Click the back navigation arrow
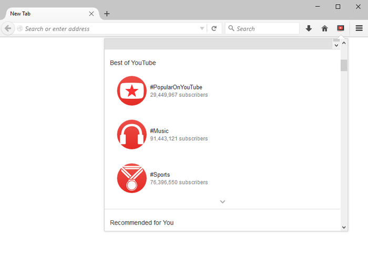Screen dimensions: 368x265 point(8,28)
